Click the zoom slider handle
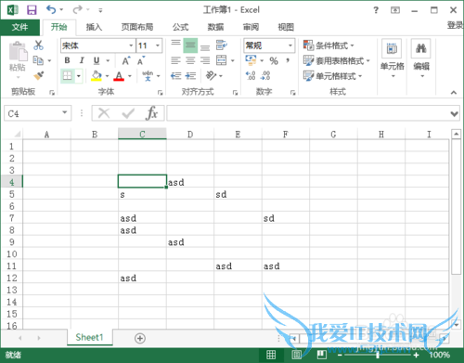The height and width of the screenshot is (363, 464). click(378, 355)
